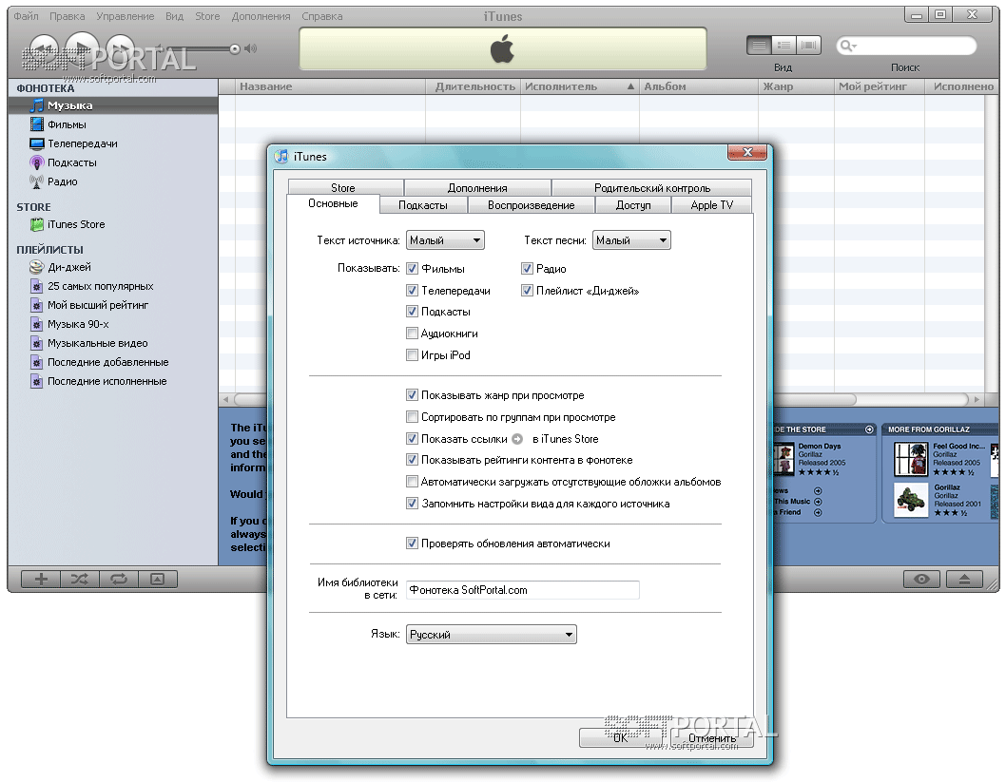Screen dimensions: 1006x782
Task: Click the add playlist plus button
Action: (x=41, y=580)
